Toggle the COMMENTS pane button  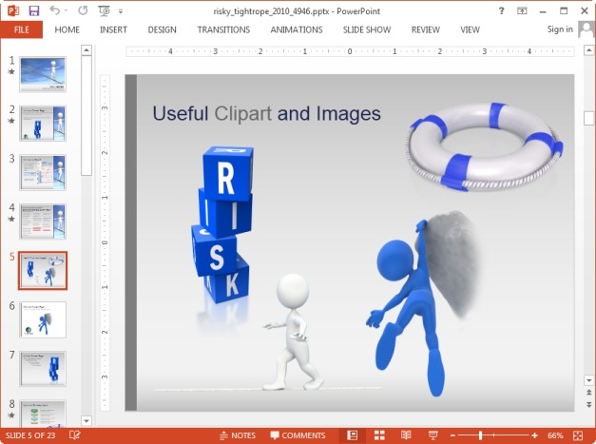pos(298,435)
